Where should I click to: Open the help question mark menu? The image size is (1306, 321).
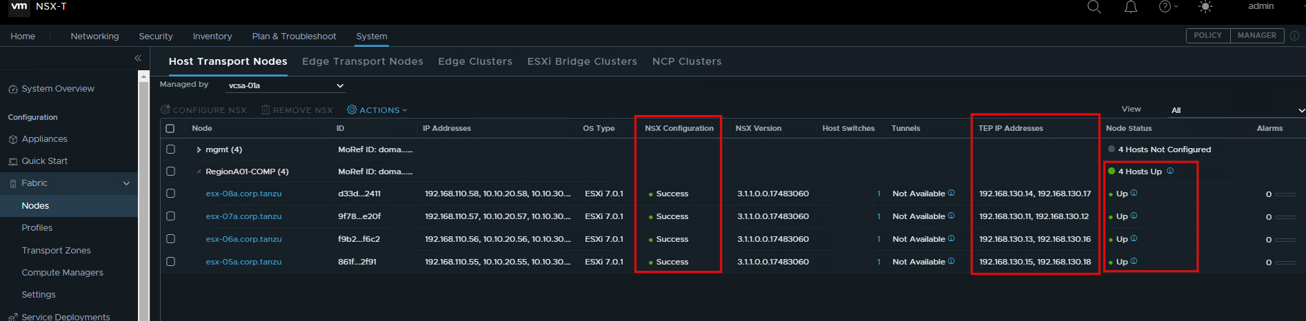pyautogui.click(x=1165, y=7)
